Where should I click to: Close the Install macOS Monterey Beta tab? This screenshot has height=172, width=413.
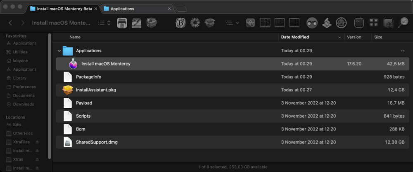[96, 9]
